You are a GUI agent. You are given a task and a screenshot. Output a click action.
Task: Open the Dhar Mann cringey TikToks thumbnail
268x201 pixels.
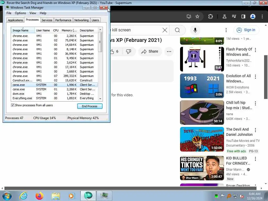(x=202, y=168)
